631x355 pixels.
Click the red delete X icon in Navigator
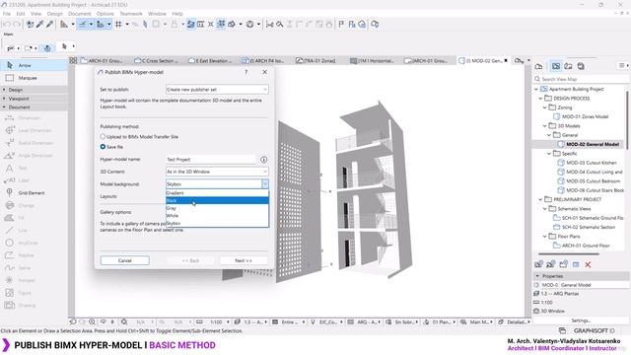pyautogui.click(x=588, y=264)
